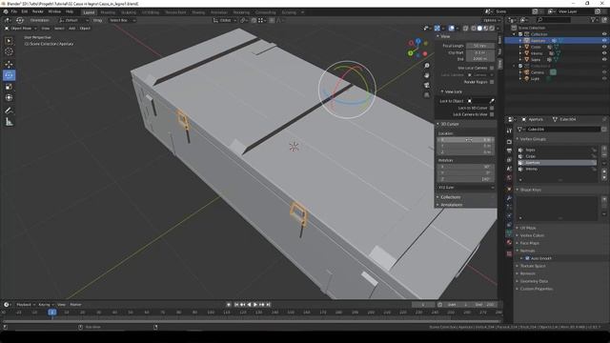This screenshot has height=343, width=610.
Task: Click the eyedropper next to Lock to Object
Action: click(x=492, y=101)
